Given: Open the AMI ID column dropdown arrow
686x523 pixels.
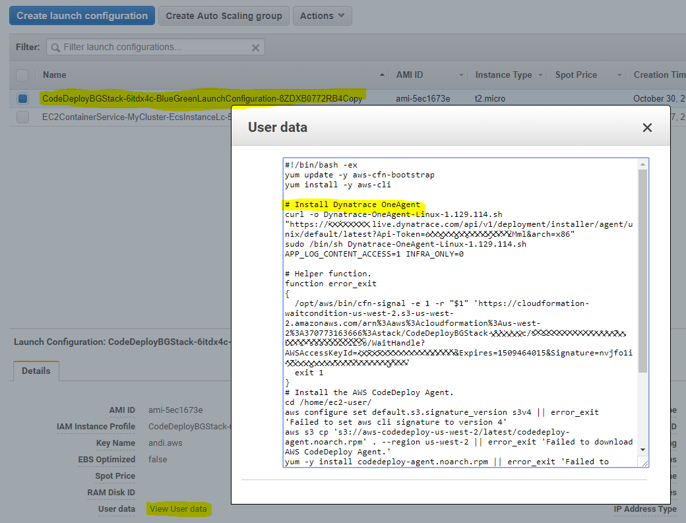Looking at the screenshot, I should [461, 75].
